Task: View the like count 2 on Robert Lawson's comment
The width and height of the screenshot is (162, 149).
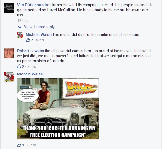Action: 23,67
